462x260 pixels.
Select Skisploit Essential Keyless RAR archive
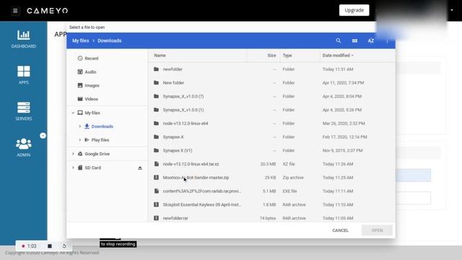point(271,205)
